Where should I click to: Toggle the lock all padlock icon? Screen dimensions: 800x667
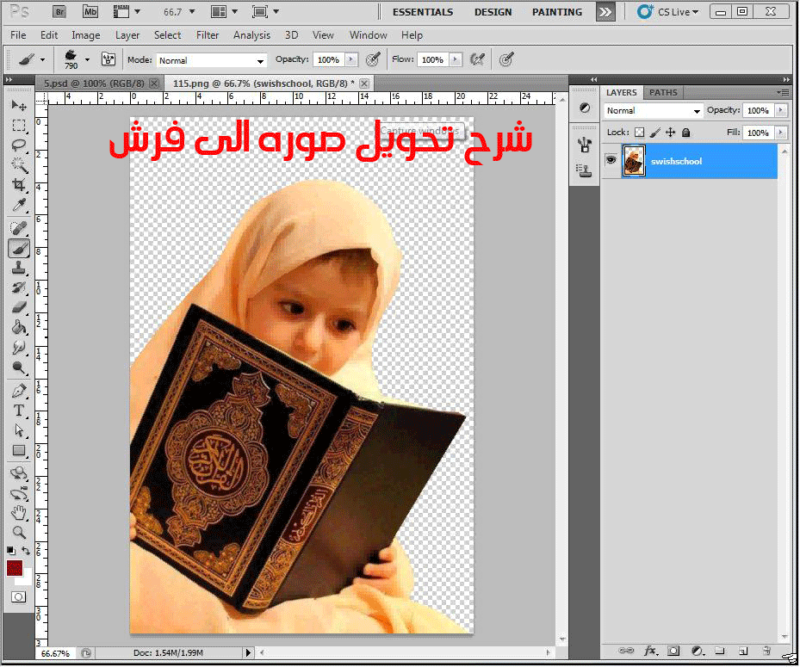(x=686, y=133)
